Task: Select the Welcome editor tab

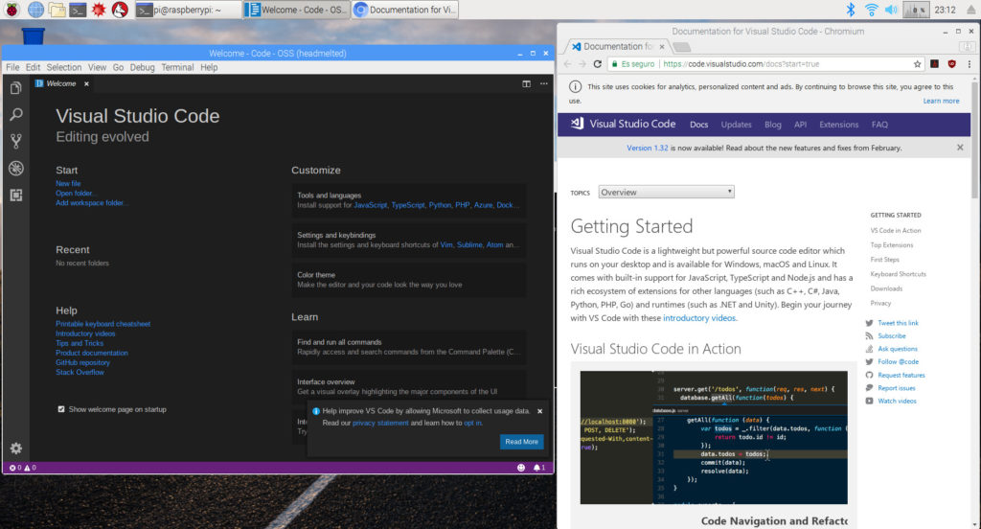Action: click(x=61, y=84)
